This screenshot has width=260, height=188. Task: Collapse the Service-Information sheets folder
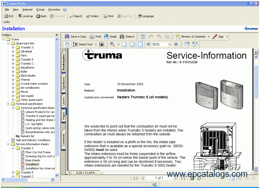pos(8,144)
